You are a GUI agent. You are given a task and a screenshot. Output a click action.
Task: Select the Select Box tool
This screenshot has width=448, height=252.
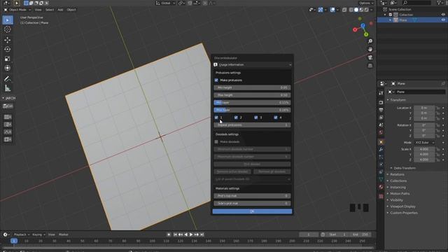click(x=8, y=20)
